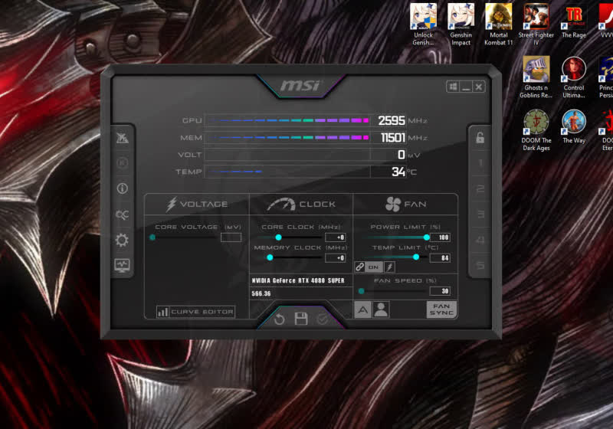The width and height of the screenshot is (613, 429).
Task: Open Unlock Gensh... desktop shortcut
Action: click(424, 25)
